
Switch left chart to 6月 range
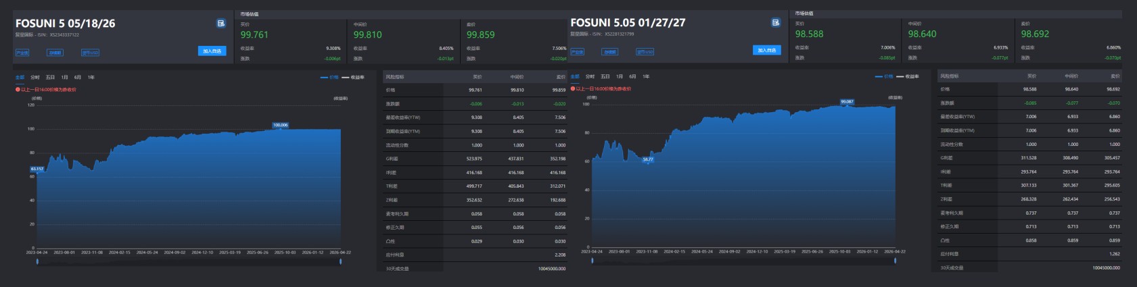(x=78, y=78)
